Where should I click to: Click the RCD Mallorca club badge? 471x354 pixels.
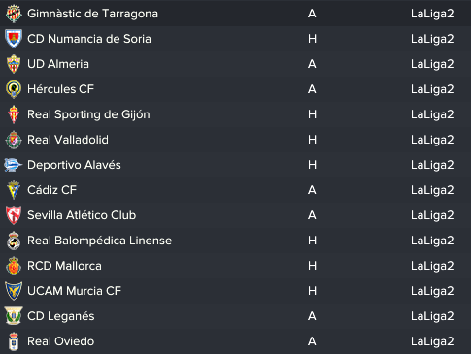(14, 266)
